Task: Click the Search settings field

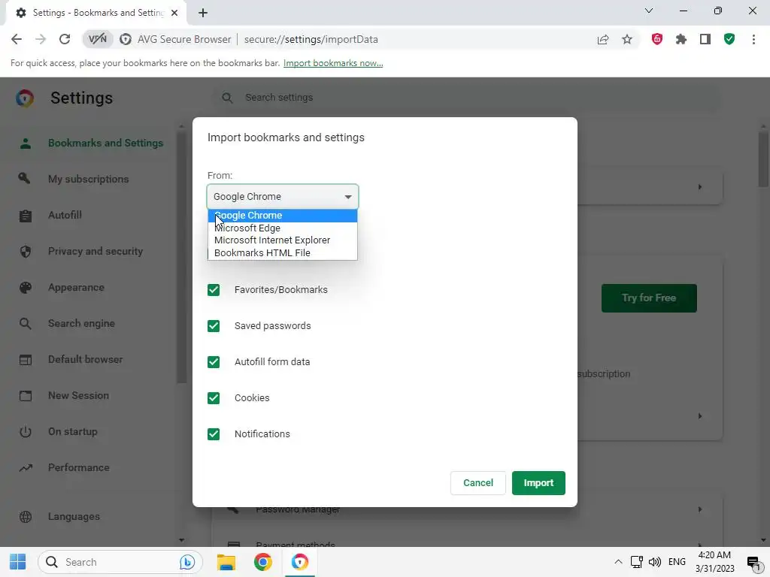Action: [466, 98]
